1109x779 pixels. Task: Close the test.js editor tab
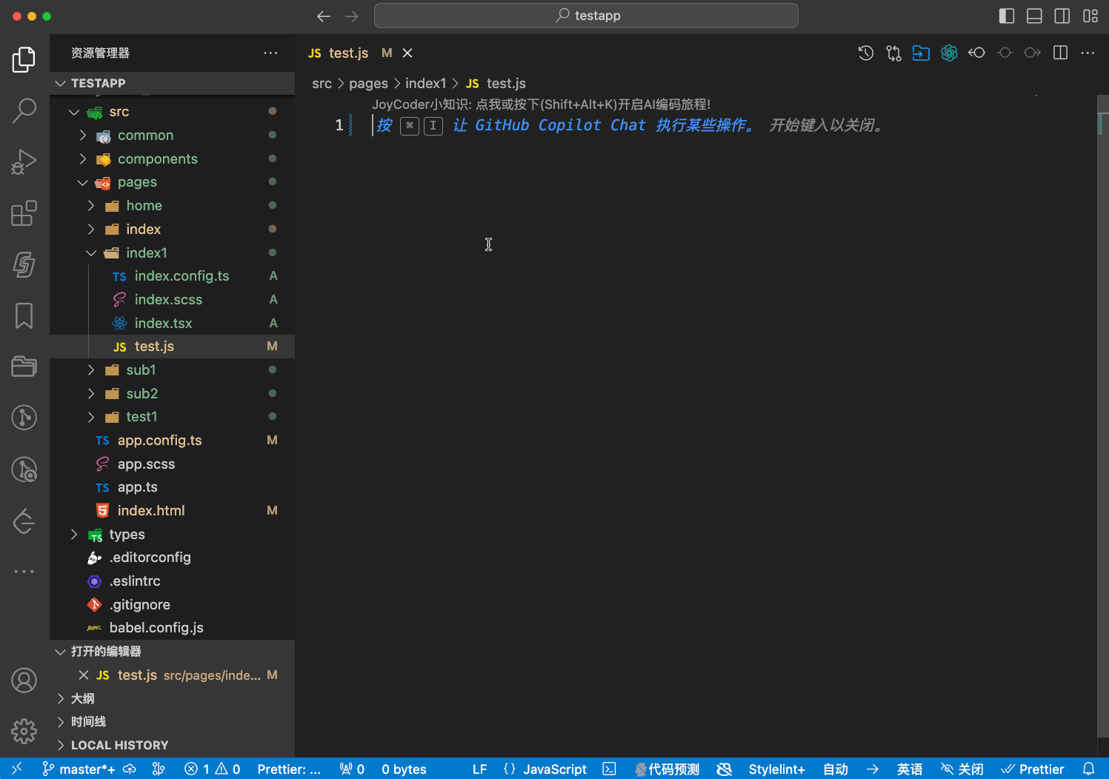click(x=407, y=53)
